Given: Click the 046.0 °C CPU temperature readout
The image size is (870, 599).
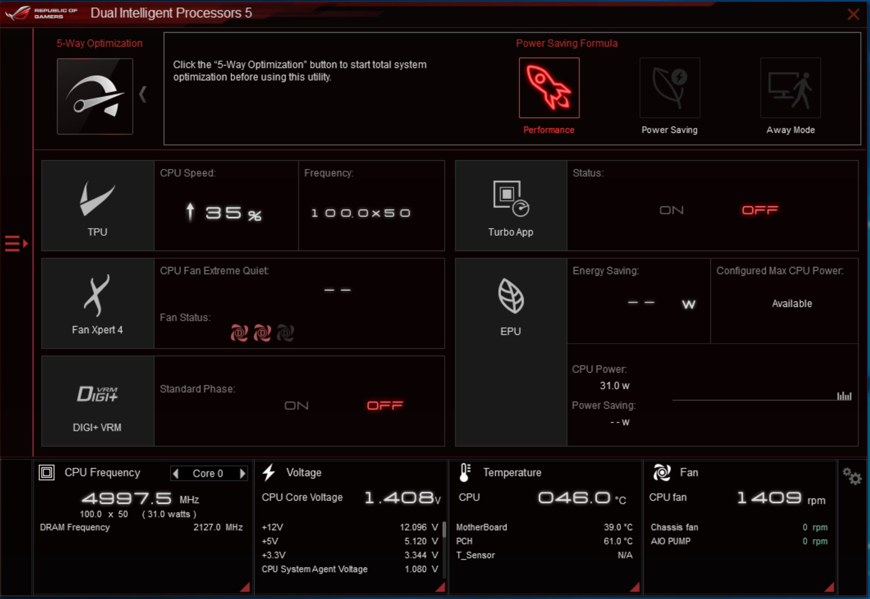Looking at the screenshot, I should pyautogui.click(x=582, y=498).
